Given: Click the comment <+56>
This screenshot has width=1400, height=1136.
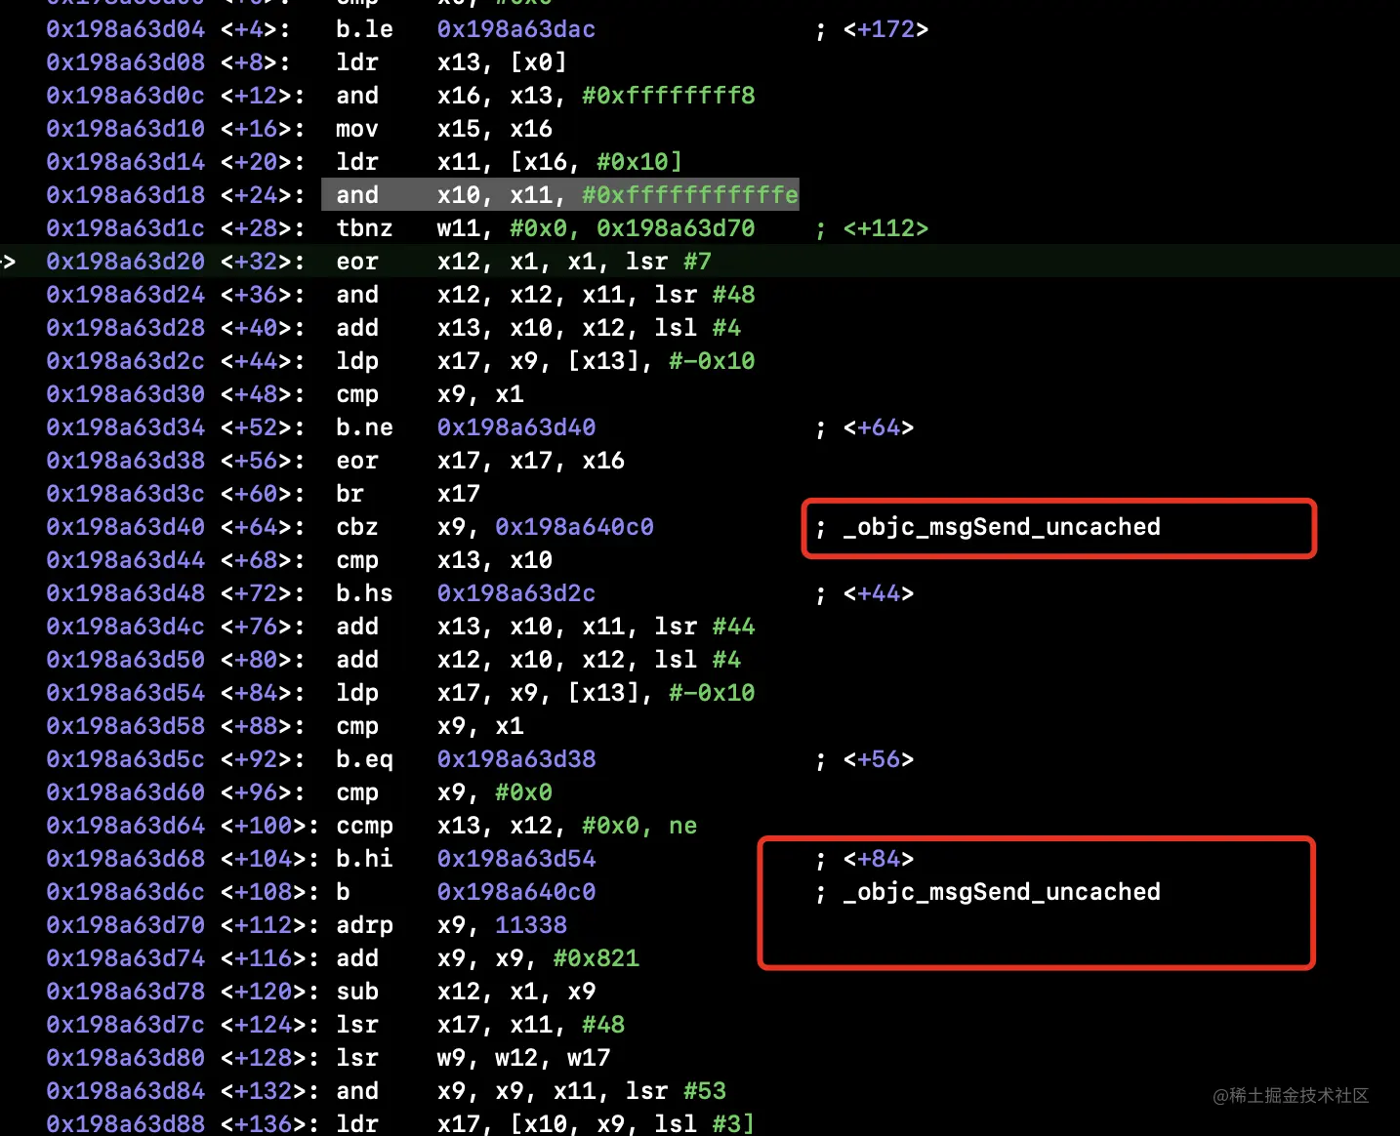Looking at the screenshot, I should (x=879, y=759).
